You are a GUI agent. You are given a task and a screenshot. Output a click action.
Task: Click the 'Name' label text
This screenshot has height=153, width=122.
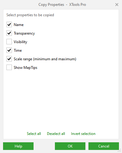pos(19,25)
